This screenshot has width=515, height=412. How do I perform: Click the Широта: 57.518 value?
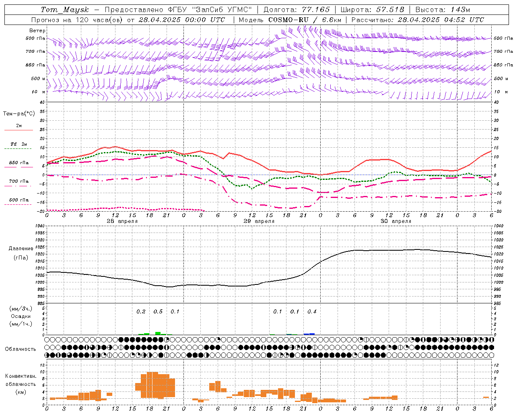[x=373, y=10]
